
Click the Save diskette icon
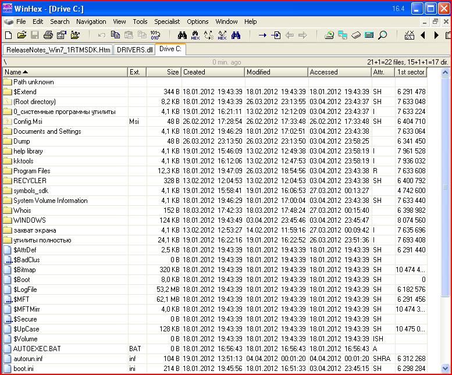(x=35, y=35)
